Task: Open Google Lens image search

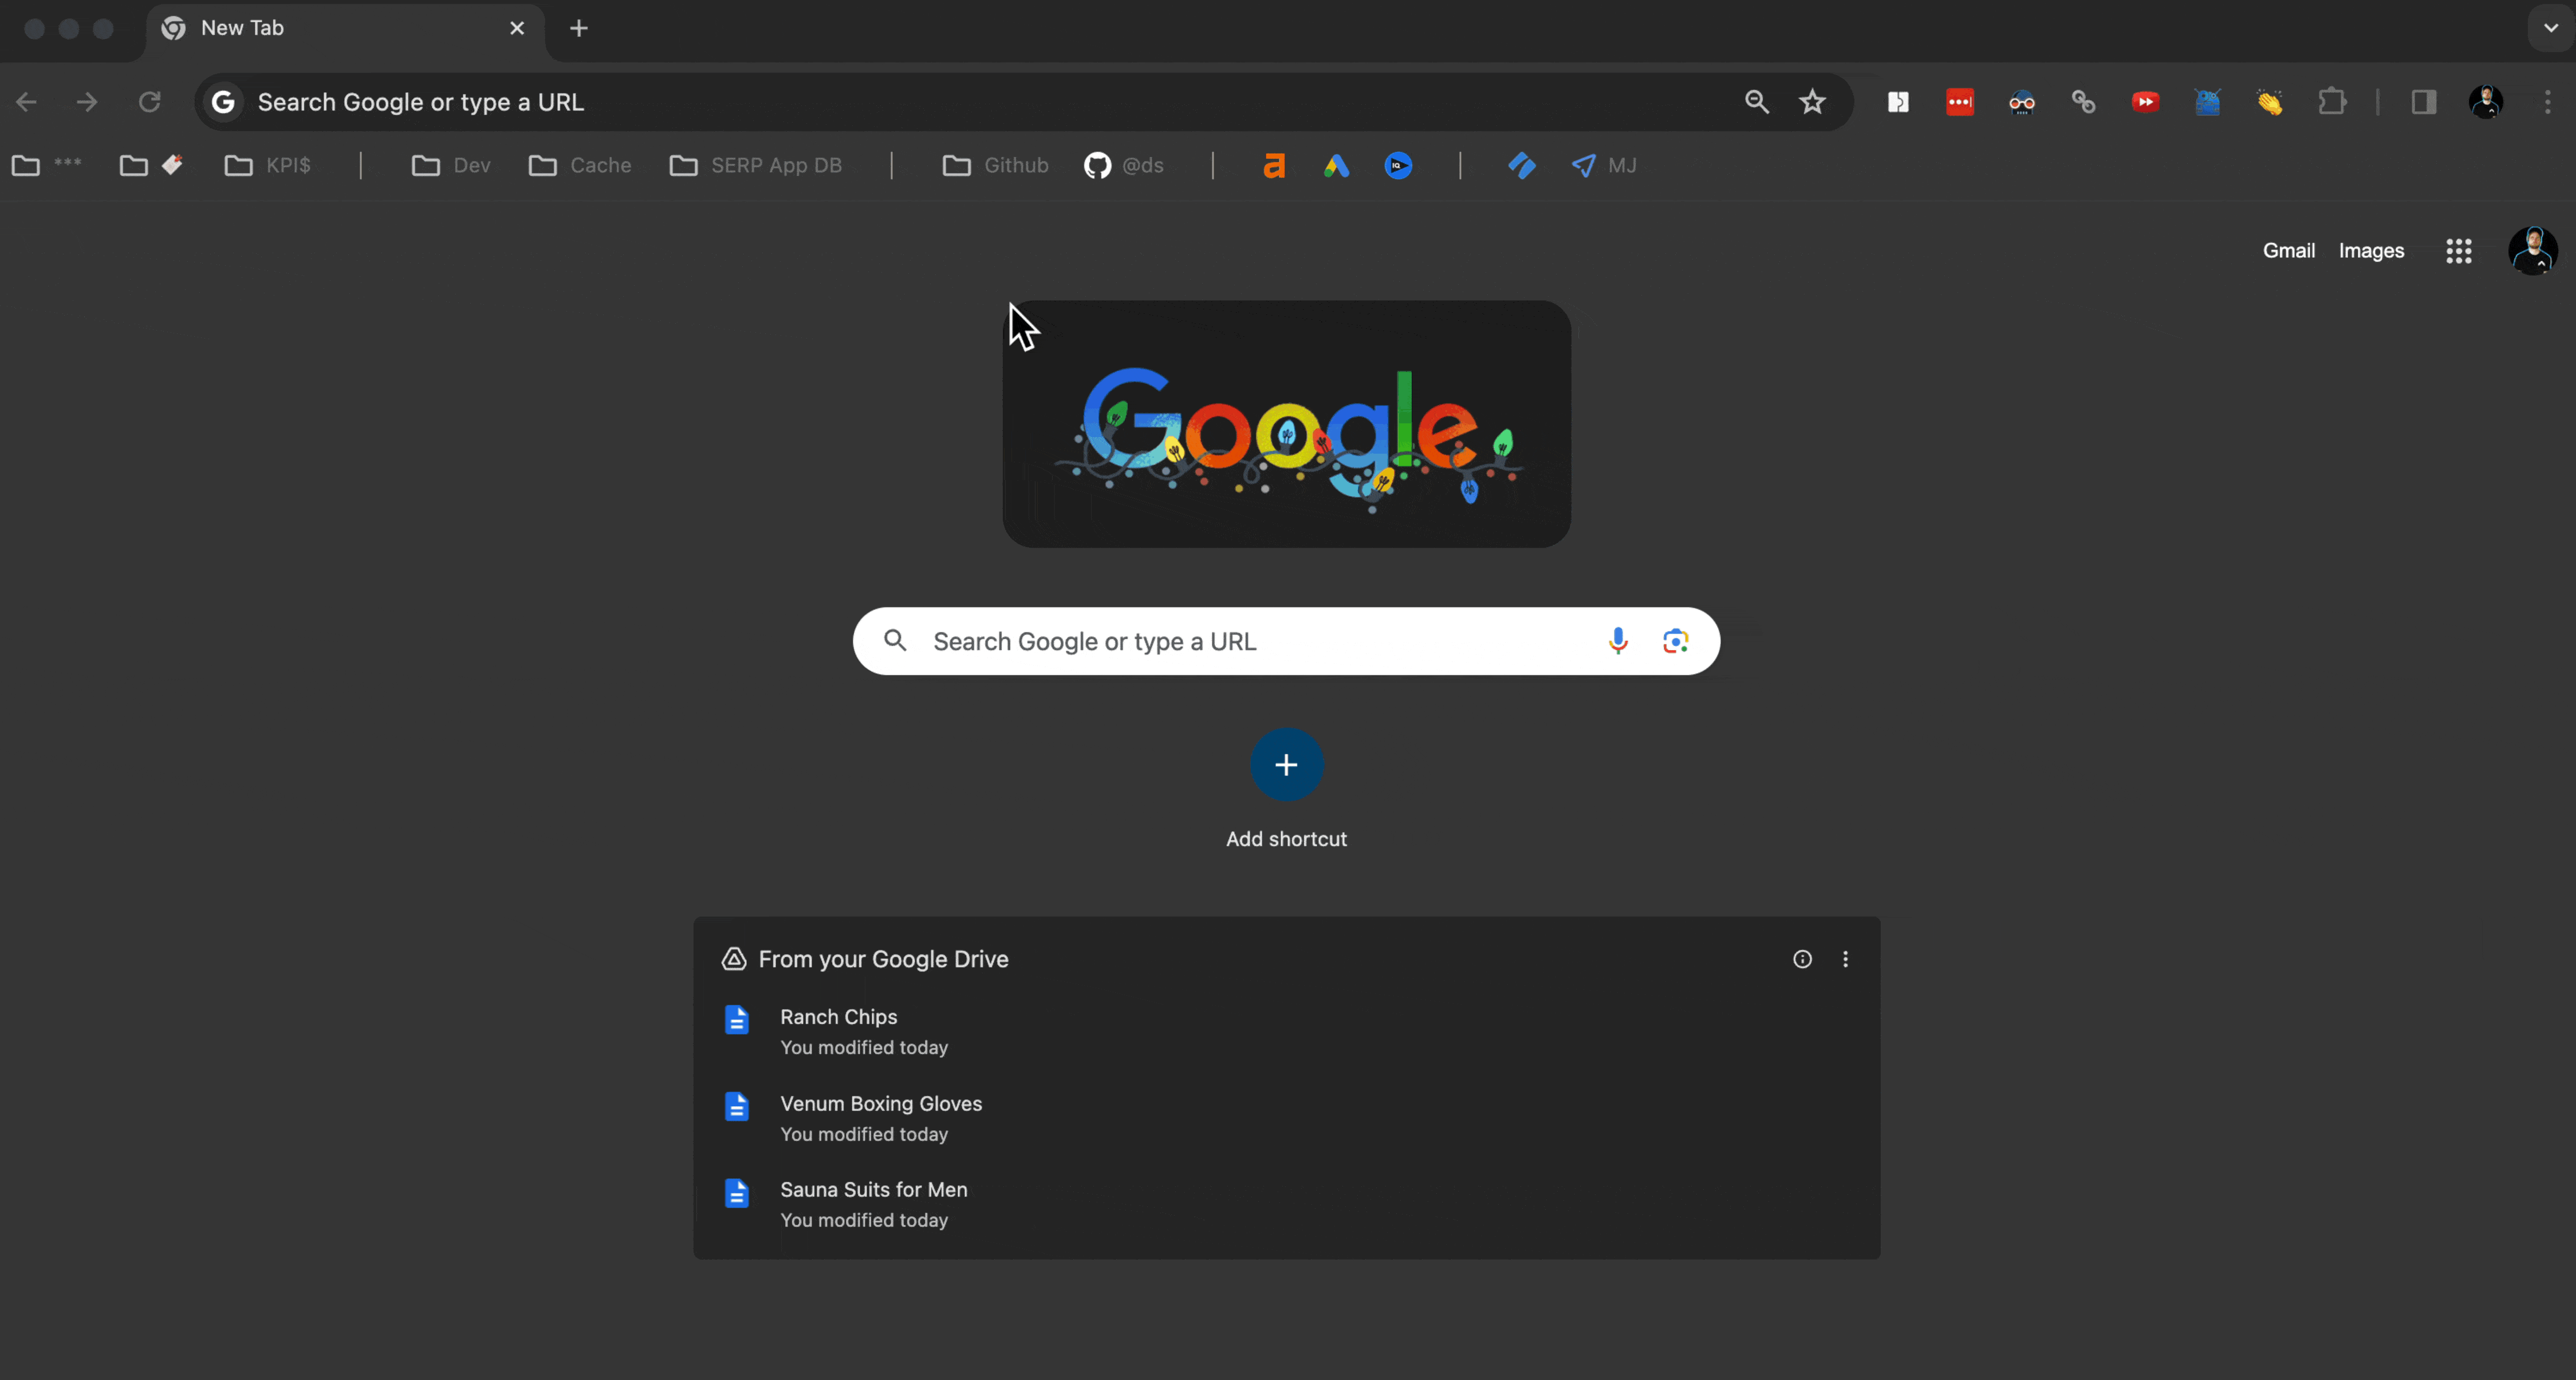Action: [1675, 641]
